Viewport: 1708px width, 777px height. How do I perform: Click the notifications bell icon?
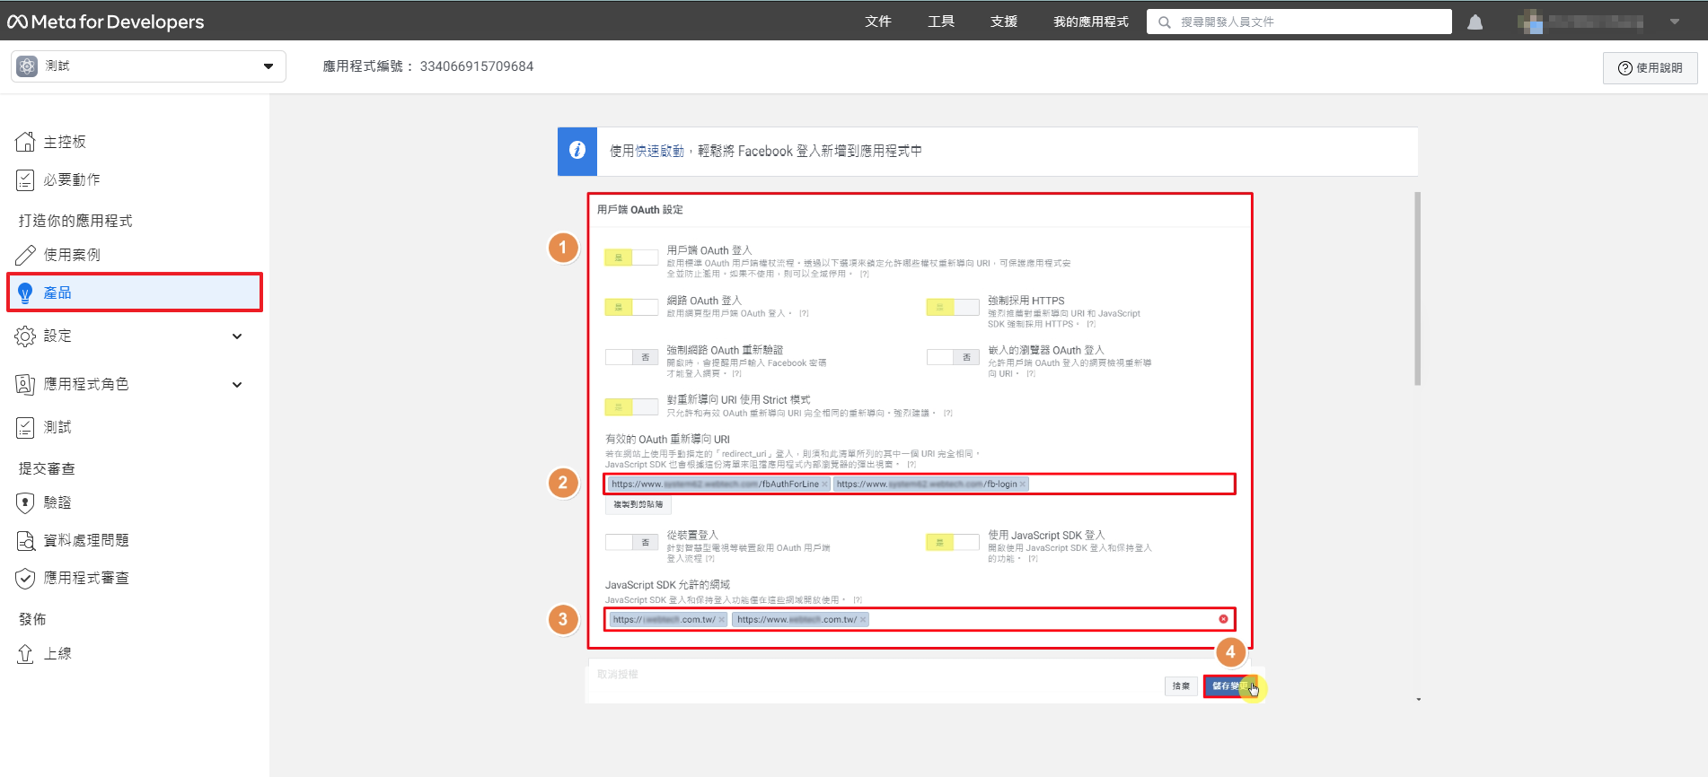coord(1475,22)
